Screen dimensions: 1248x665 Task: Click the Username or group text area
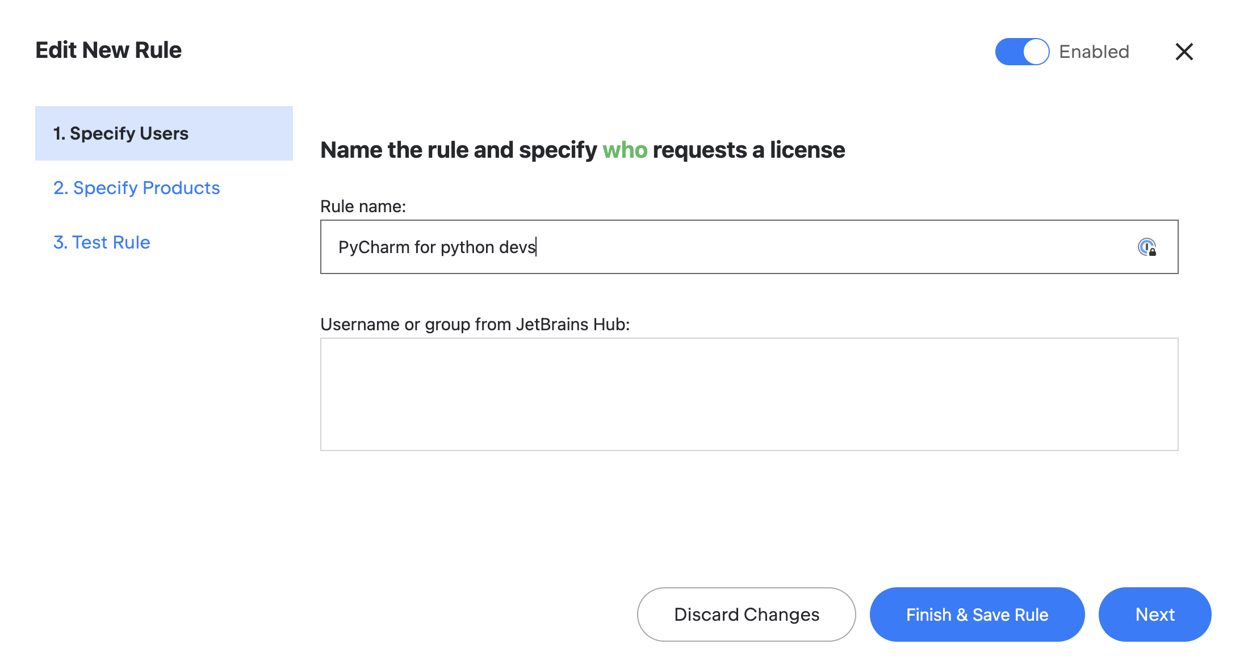[750, 394]
